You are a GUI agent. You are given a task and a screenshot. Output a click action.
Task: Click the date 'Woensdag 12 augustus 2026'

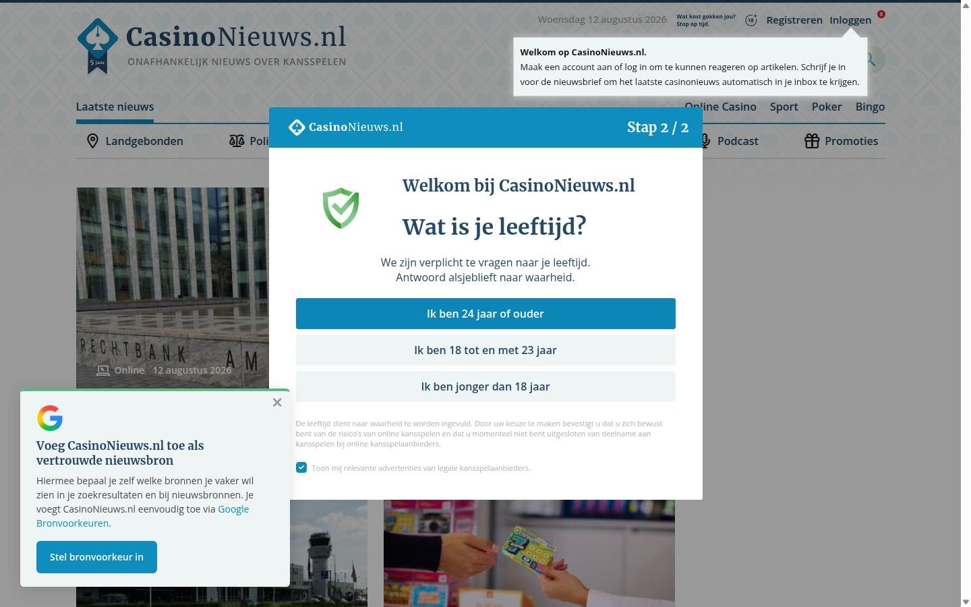coord(601,20)
